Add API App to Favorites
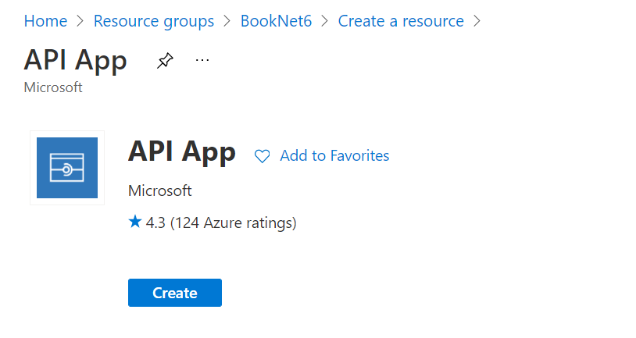This screenshot has height=338, width=636. [334, 155]
